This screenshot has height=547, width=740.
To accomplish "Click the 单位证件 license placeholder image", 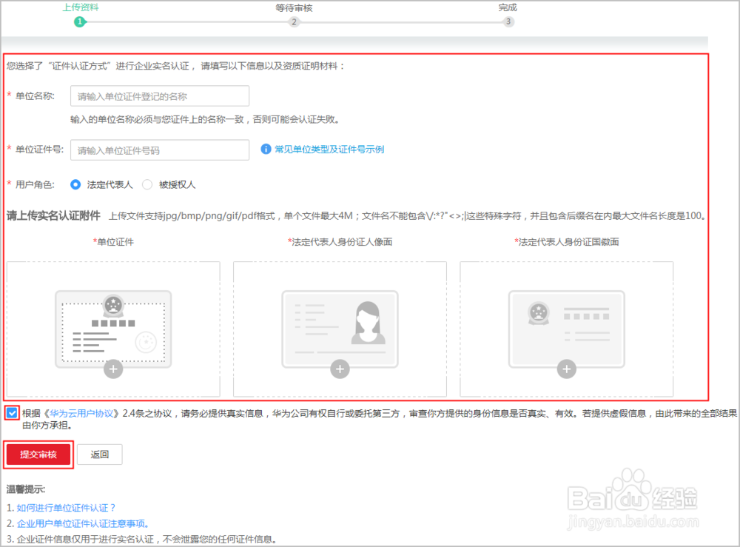I will tap(113, 329).
